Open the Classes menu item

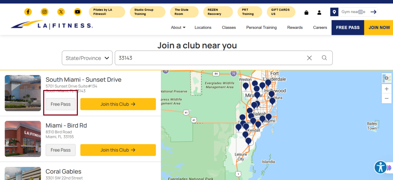[x=229, y=28]
